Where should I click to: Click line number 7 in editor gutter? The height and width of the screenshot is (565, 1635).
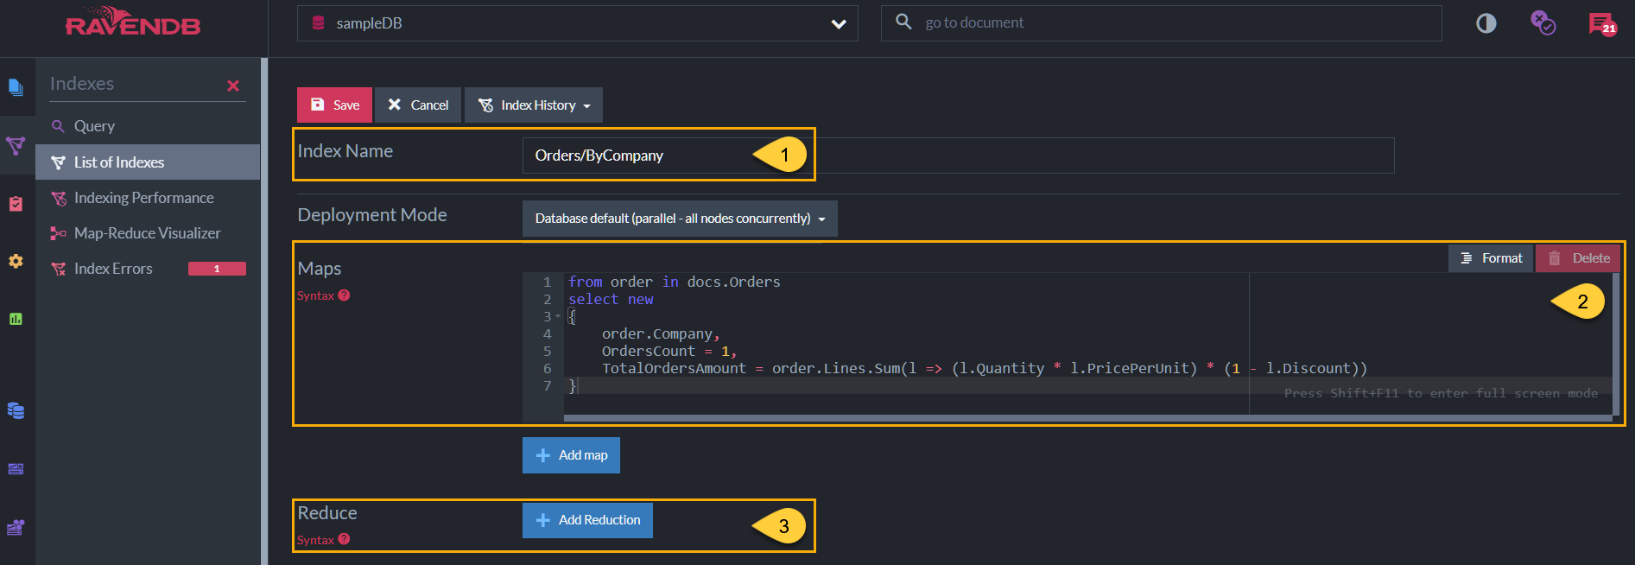pyautogui.click(x=547, y=385)
